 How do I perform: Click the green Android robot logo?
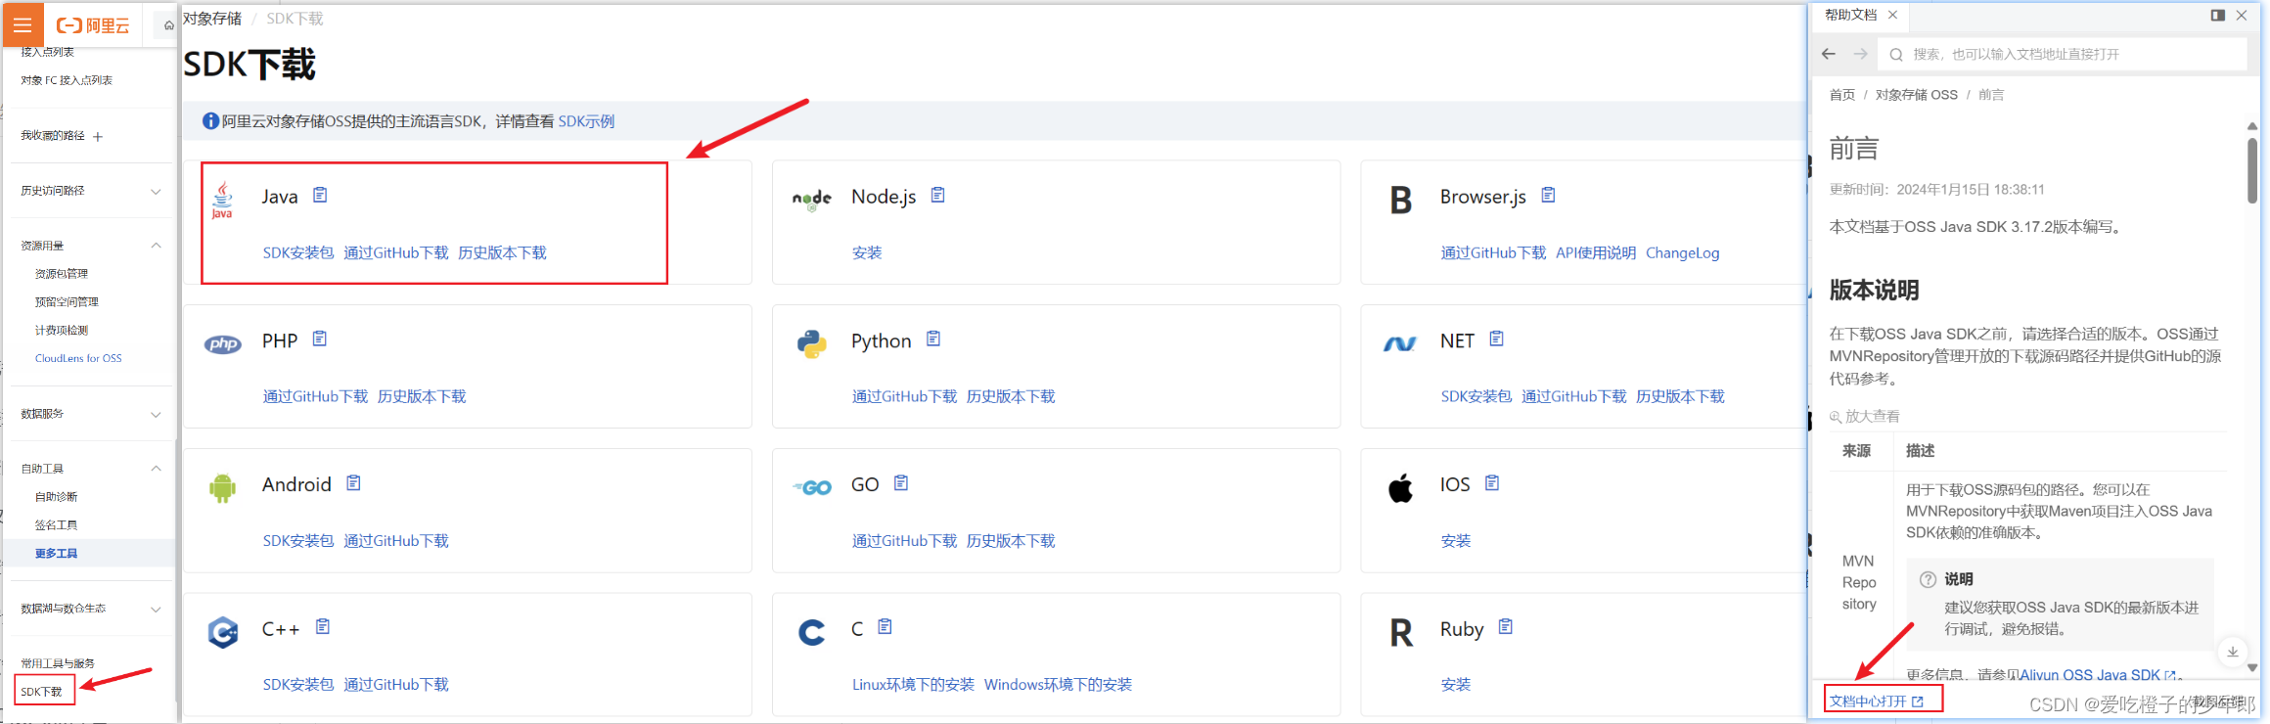click(x=222, y=488)
